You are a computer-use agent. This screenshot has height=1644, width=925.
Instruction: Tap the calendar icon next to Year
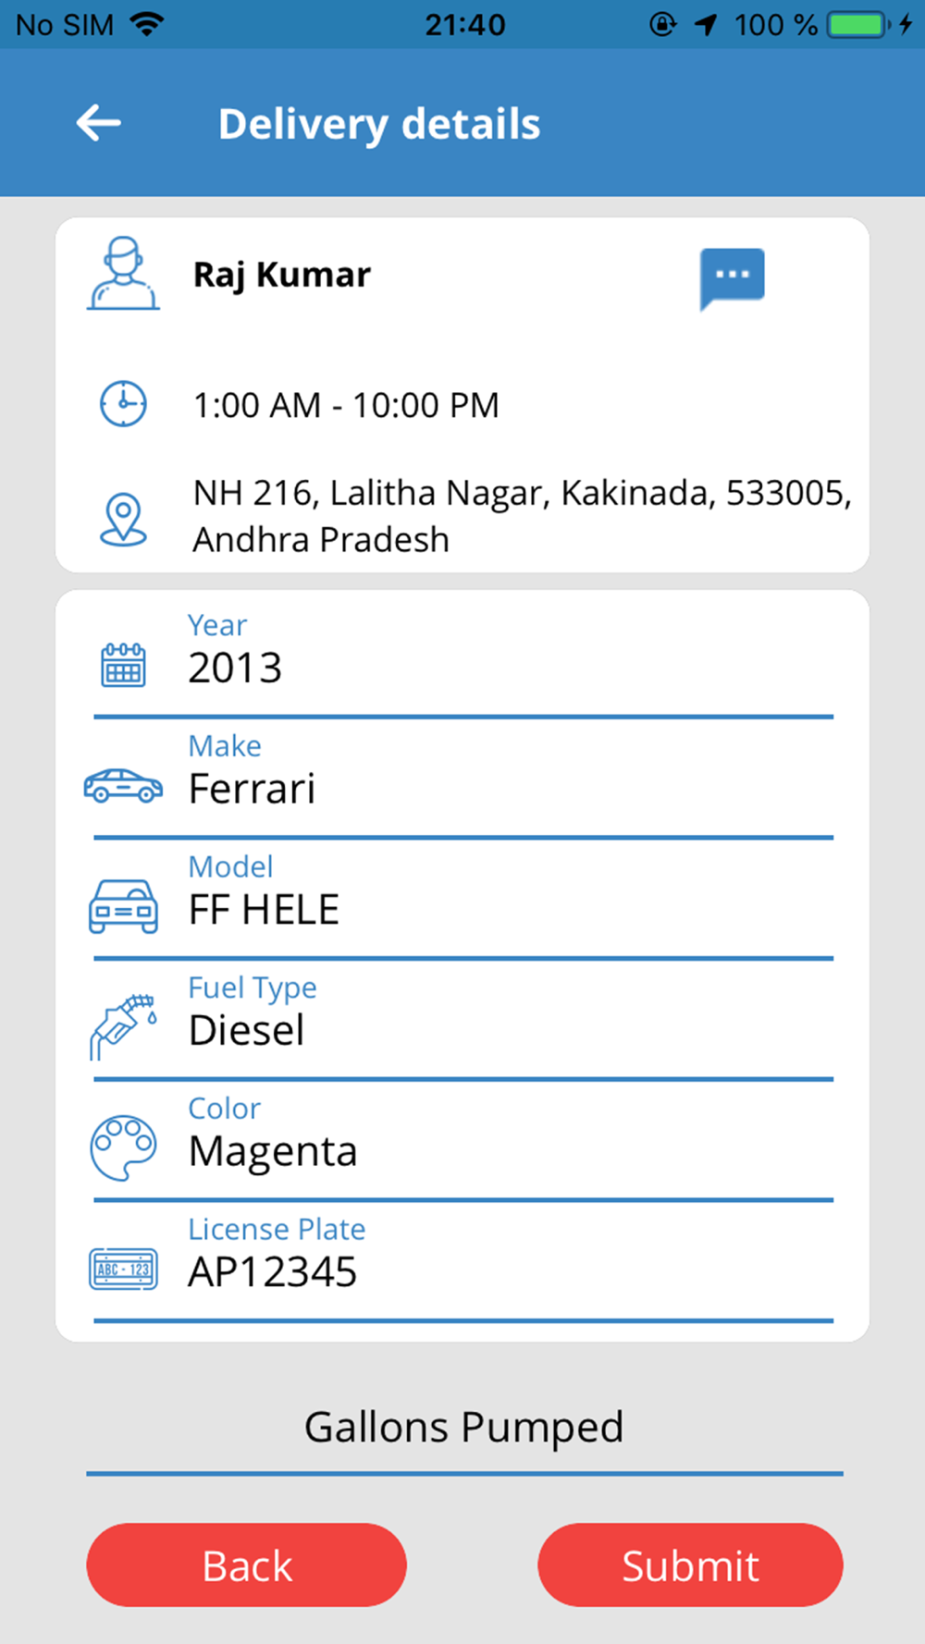(123, 665)
